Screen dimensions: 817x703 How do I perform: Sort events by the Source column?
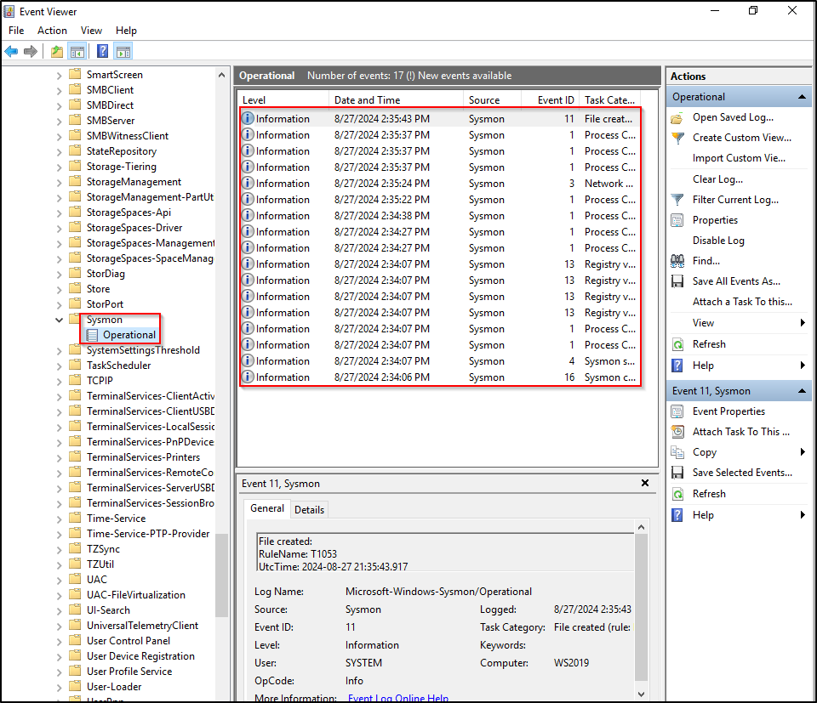click(493, 100)
